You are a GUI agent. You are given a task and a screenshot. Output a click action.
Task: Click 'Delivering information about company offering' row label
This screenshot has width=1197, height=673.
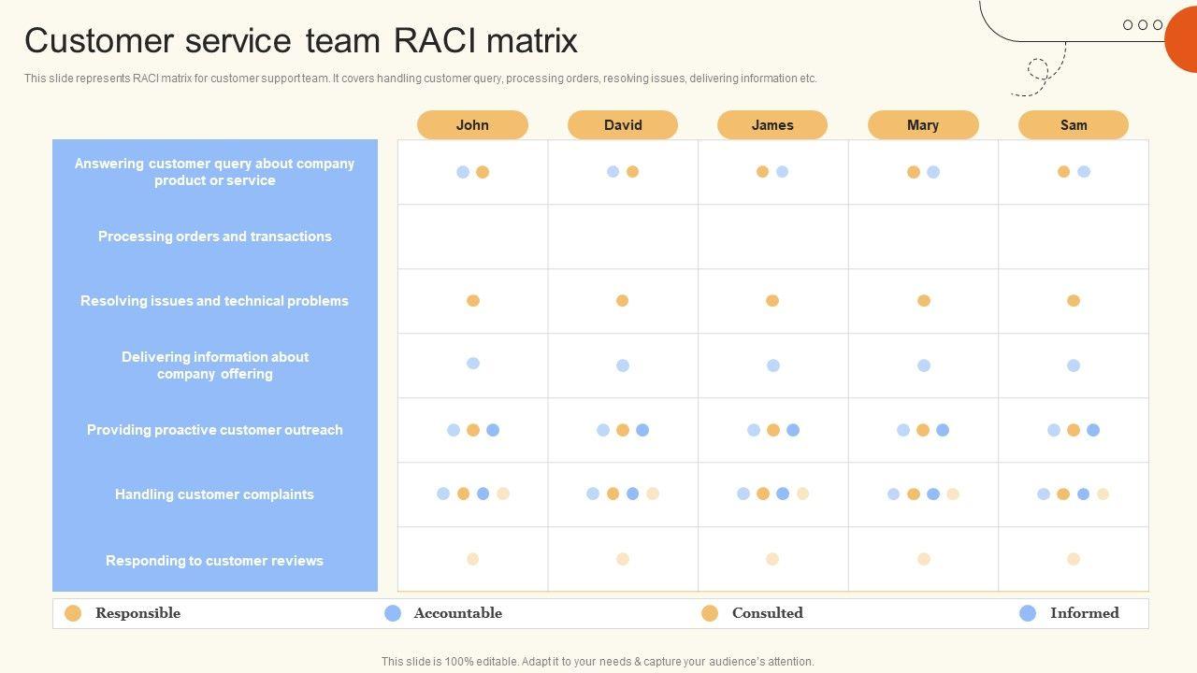[x=215, y=365]
